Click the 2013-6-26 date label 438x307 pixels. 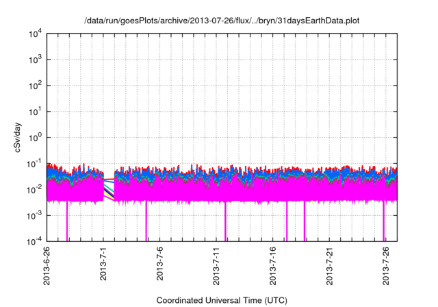(47, 266)
